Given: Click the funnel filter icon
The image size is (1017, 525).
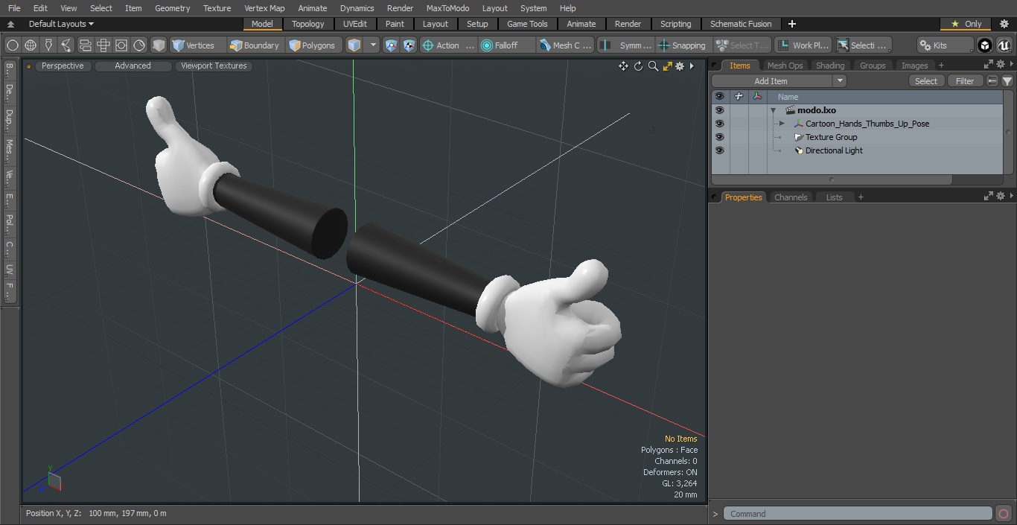Looking at the screenshot, I should tap(1007, 81).
